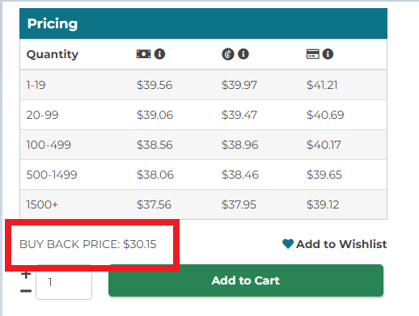Click the crypto coin payment icon
The image size is (419, 316).
pyautogui.click(x=228, y=54)
